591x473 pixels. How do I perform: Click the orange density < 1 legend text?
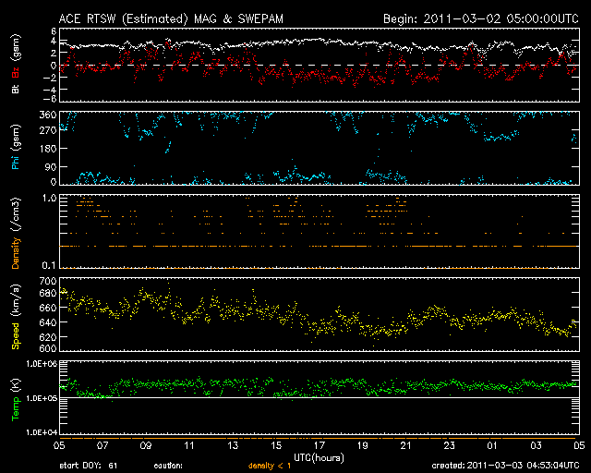click(268, 466)
